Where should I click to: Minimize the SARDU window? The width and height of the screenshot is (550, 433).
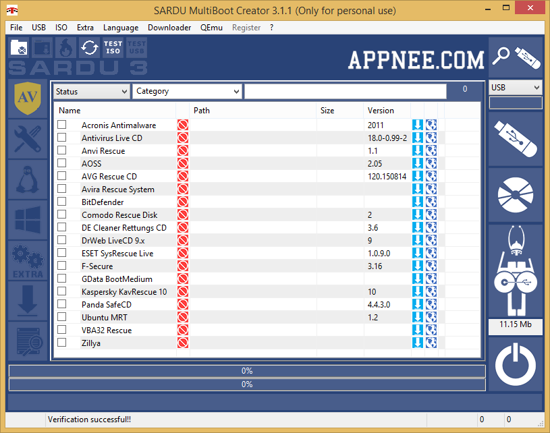click(487, 8)
